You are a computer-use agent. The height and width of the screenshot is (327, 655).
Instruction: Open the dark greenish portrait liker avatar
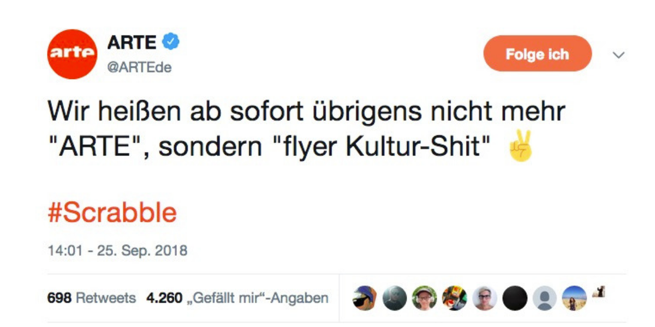click(395, 298)
